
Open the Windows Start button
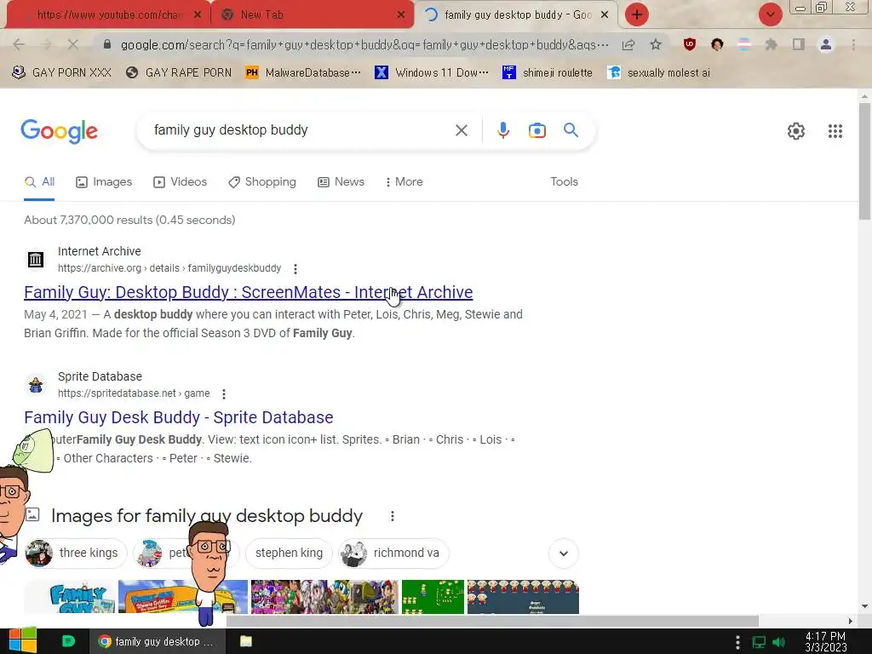[x=22, y=640]
